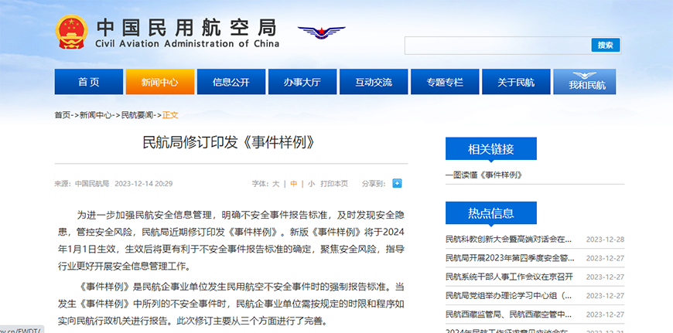Focus the site search input field

pyautogui.click(x=498, y=46)
